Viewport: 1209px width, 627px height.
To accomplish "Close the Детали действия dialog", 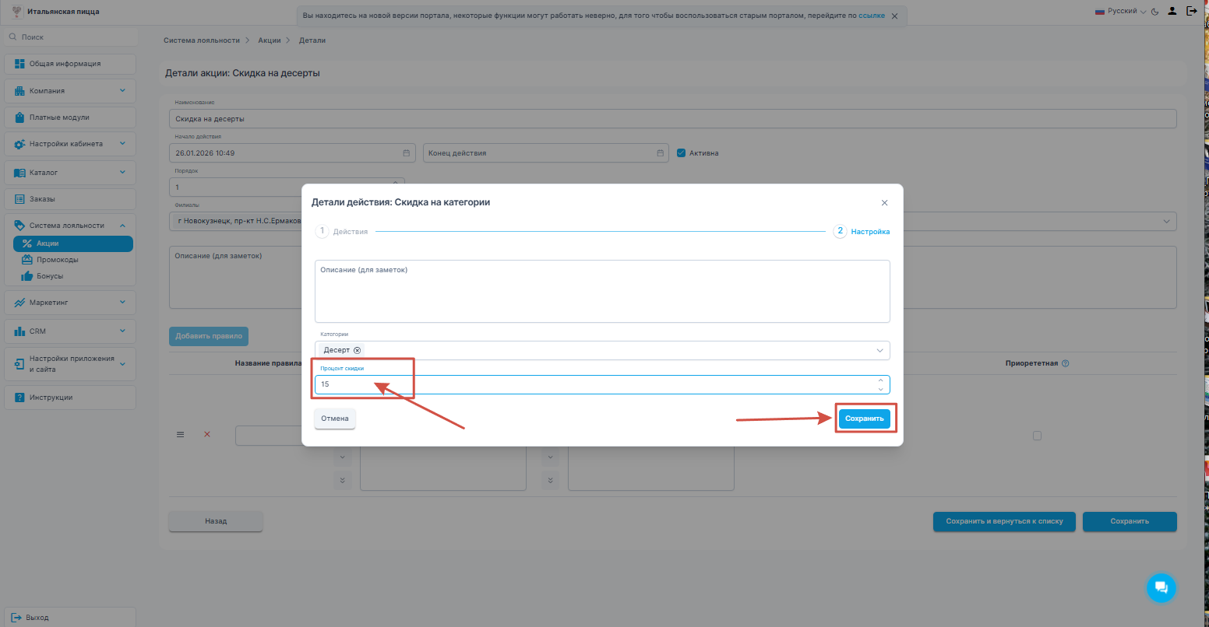I will click(884, 203).
